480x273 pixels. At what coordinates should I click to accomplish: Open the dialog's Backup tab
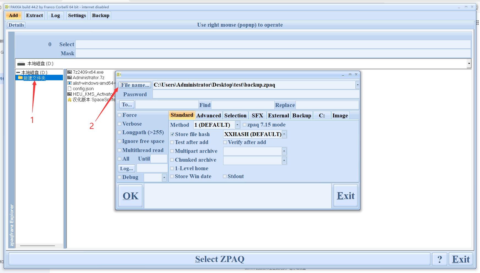coord(302,115)
